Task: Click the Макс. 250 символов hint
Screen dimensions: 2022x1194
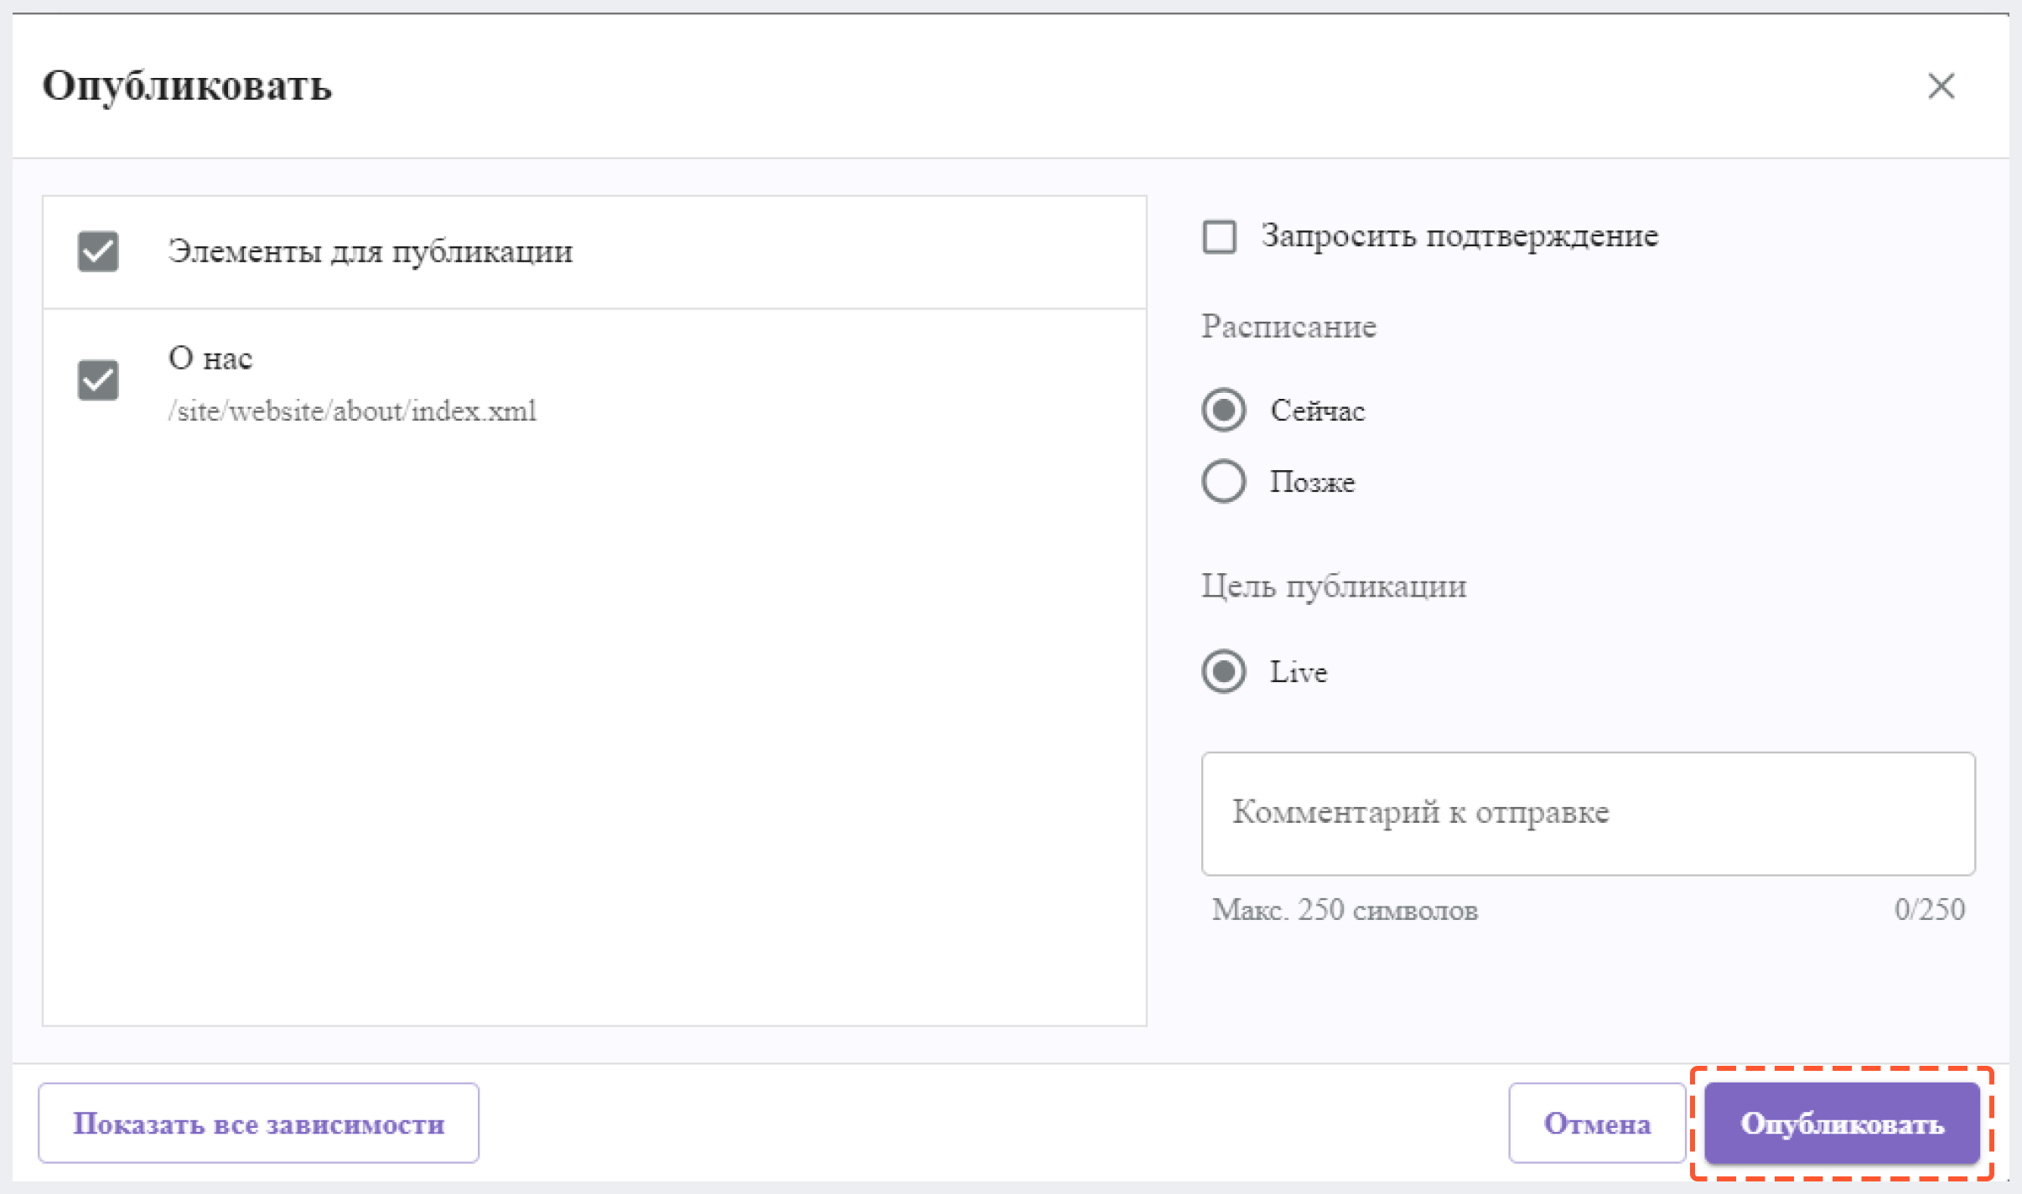Action: pyautogui.click(x=1345, y=909)
